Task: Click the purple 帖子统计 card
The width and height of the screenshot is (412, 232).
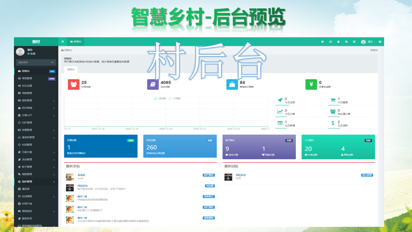Action: tap(259, 147)
